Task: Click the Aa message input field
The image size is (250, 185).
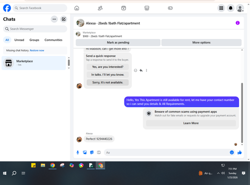Action: (x=166, y=153)
